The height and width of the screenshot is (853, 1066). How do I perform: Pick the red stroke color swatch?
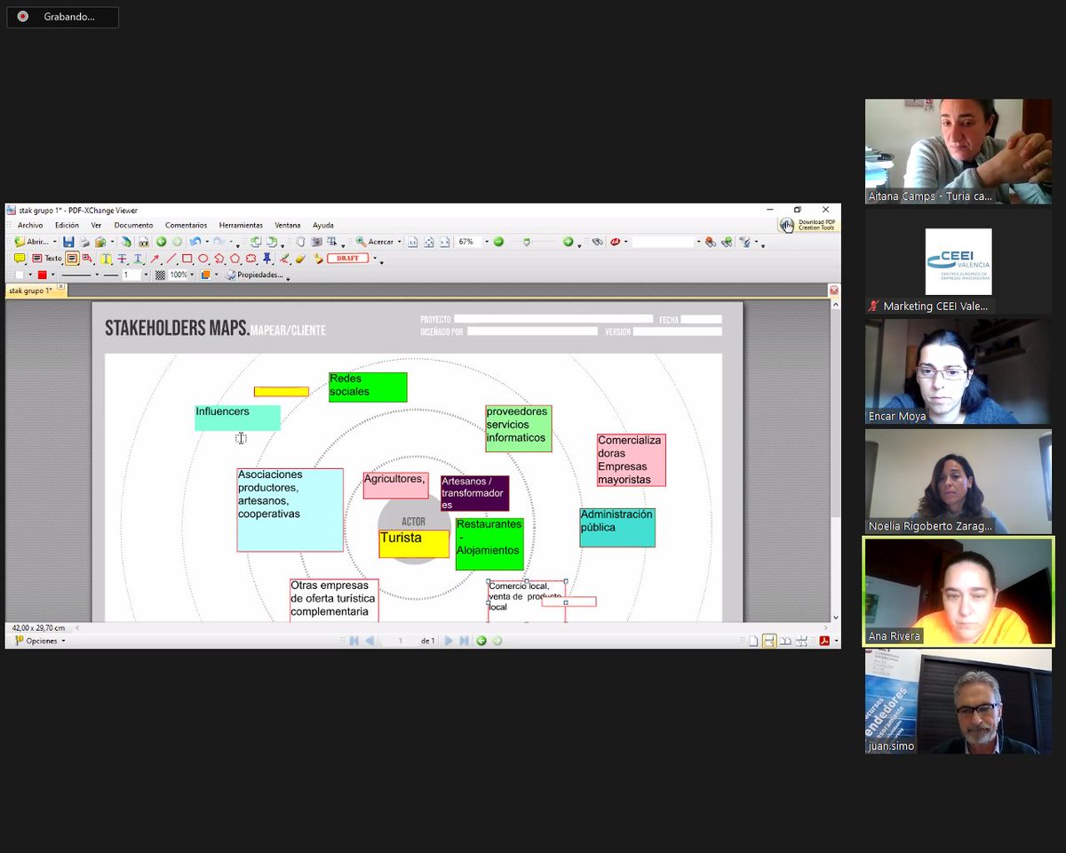[x=42, y=275]
